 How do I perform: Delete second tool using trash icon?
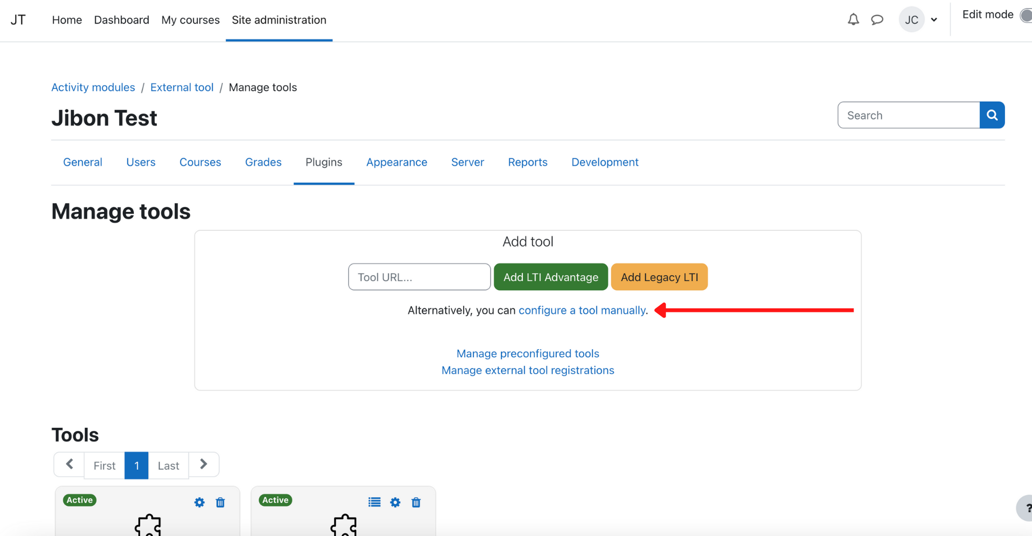[416, 502]
